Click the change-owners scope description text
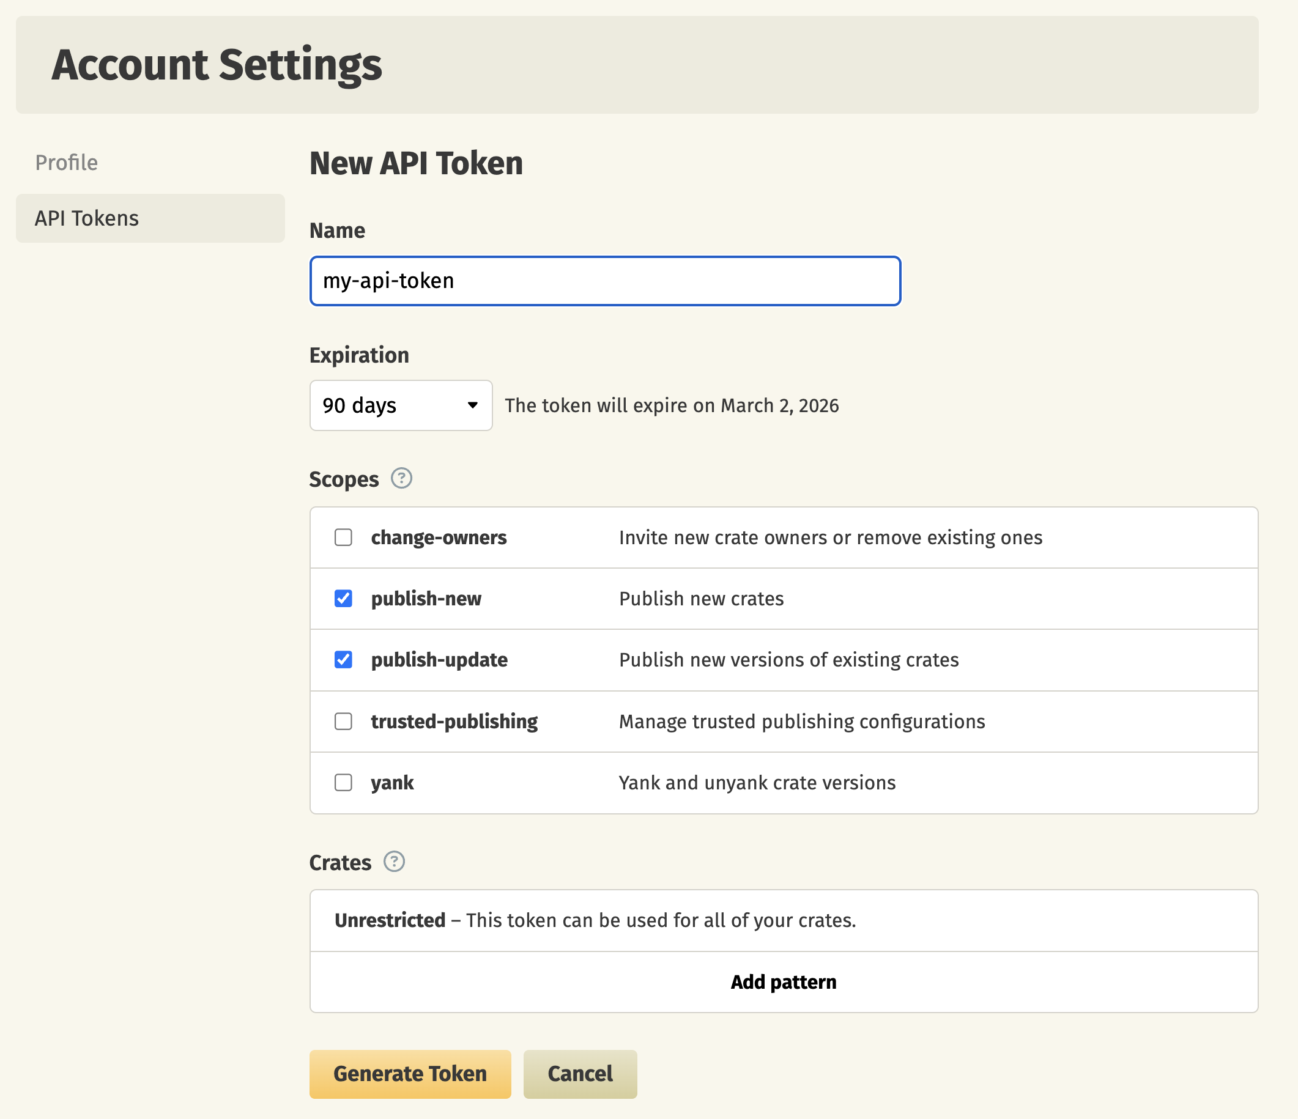The width and height of the screenshot is (1298, 1119). (830, 537)
